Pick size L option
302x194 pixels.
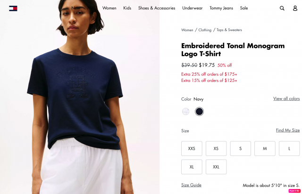coord(289,148)
